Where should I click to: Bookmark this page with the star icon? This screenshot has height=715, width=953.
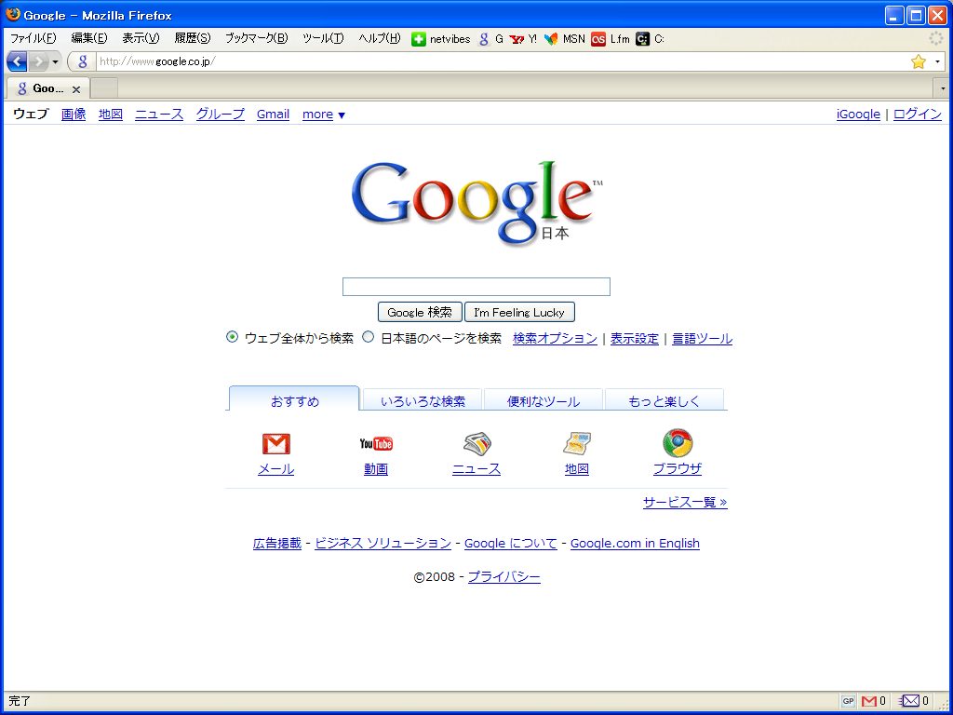click(x=919, y=61)
